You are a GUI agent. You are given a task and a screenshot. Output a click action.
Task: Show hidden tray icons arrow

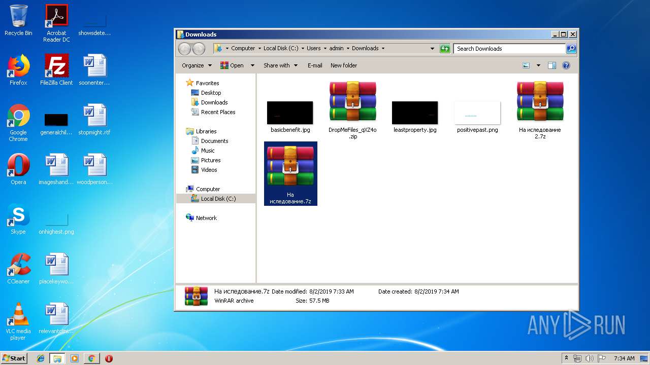click(x=567, y=358)
